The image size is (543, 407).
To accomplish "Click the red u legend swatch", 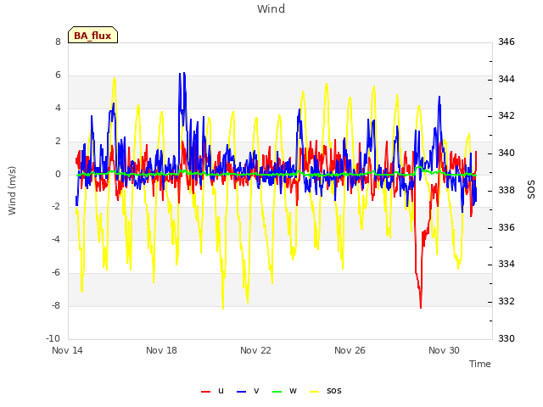I will [205, 392].
